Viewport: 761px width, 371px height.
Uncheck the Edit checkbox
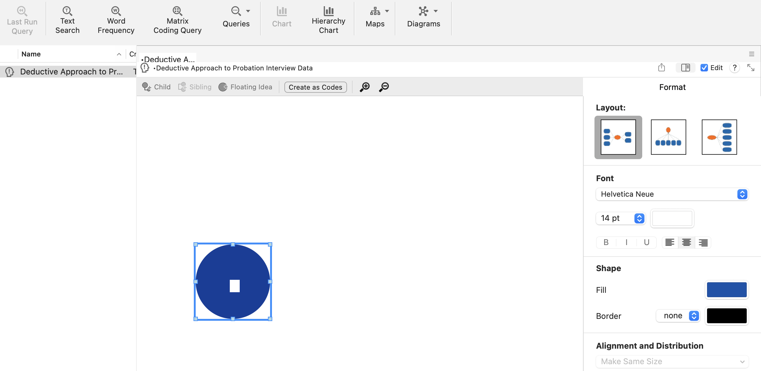coord(704,68)
